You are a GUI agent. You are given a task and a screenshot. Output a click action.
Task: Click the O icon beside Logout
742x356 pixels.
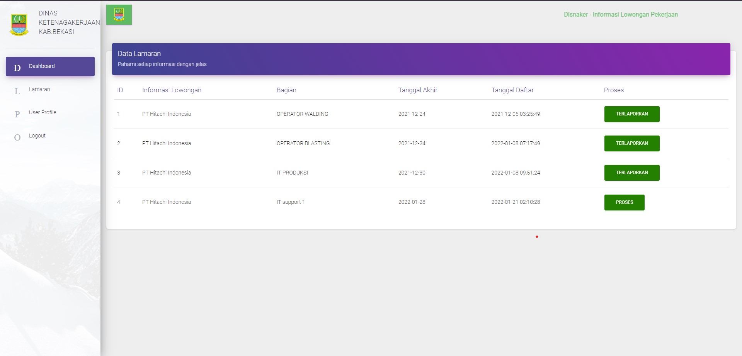click(x=17, y=137)
